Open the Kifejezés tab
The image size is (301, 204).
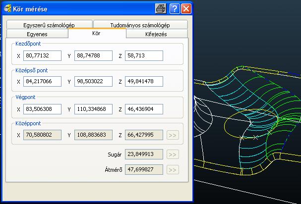click(156, 34)
